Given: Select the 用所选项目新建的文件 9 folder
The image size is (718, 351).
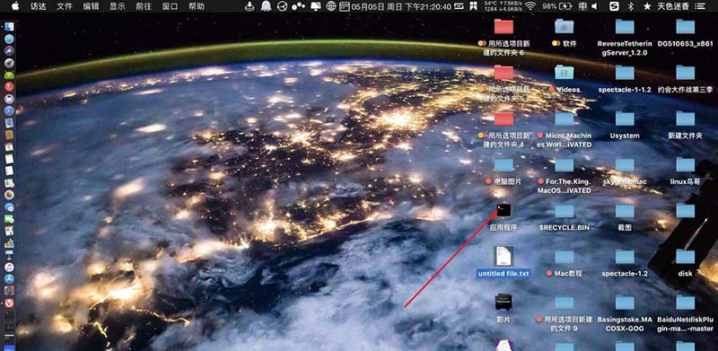Looking at the screenshot, I should pos(565,303).
